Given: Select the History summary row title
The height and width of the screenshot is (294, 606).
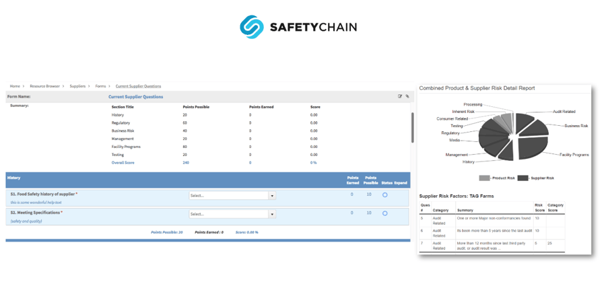Looking at the screenshot, I should (x=117, y=115).
